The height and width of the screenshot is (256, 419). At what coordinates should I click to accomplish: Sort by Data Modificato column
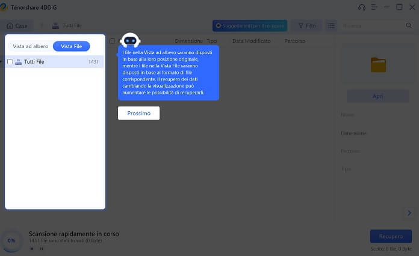[x=251, y=41]
